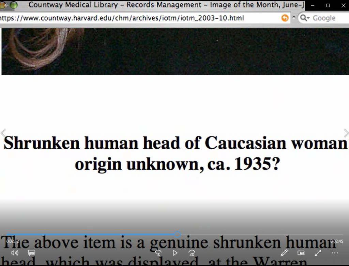349x266 pixels.
Task: Go to the next item with right chevron
Action: coord(346,133)
